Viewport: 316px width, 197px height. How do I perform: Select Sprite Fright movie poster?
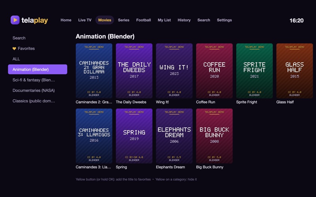(x=254, y=71)
